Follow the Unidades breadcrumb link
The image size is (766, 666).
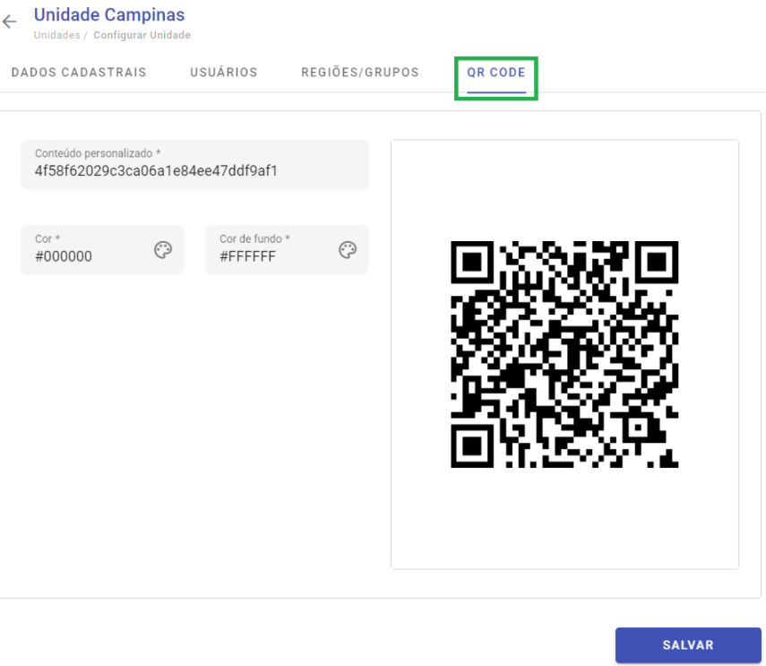(x=56, y=35)
